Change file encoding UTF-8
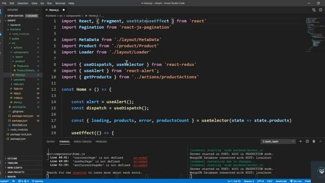 coord(261,181)
